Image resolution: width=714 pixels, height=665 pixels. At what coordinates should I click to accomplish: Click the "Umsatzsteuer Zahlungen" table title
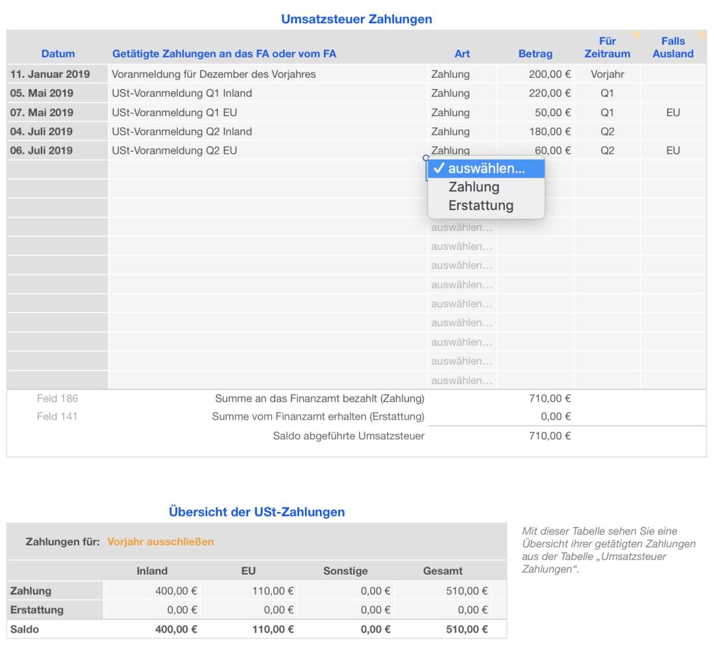click(x=356, y=19)
